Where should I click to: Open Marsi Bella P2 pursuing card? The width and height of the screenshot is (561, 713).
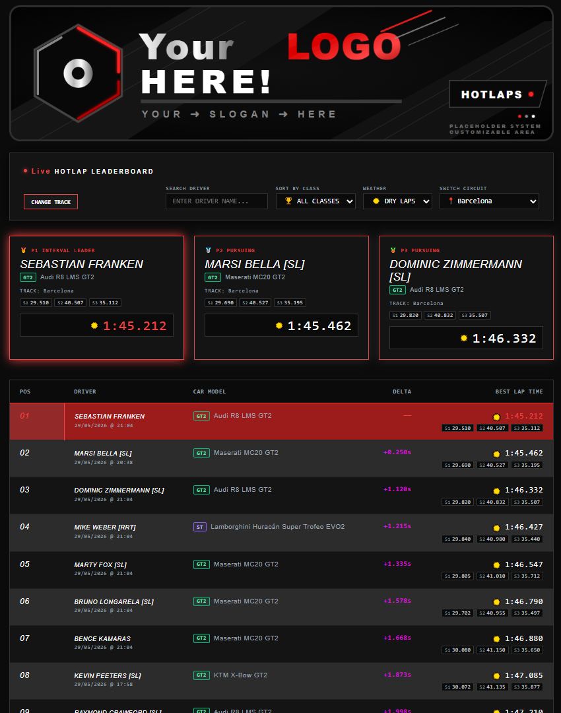(281, 297)
